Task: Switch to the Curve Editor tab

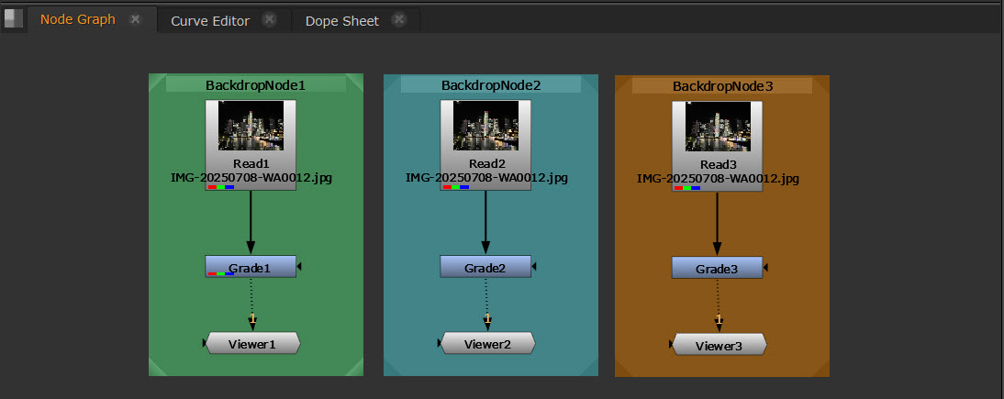Action: pos(210,21)
